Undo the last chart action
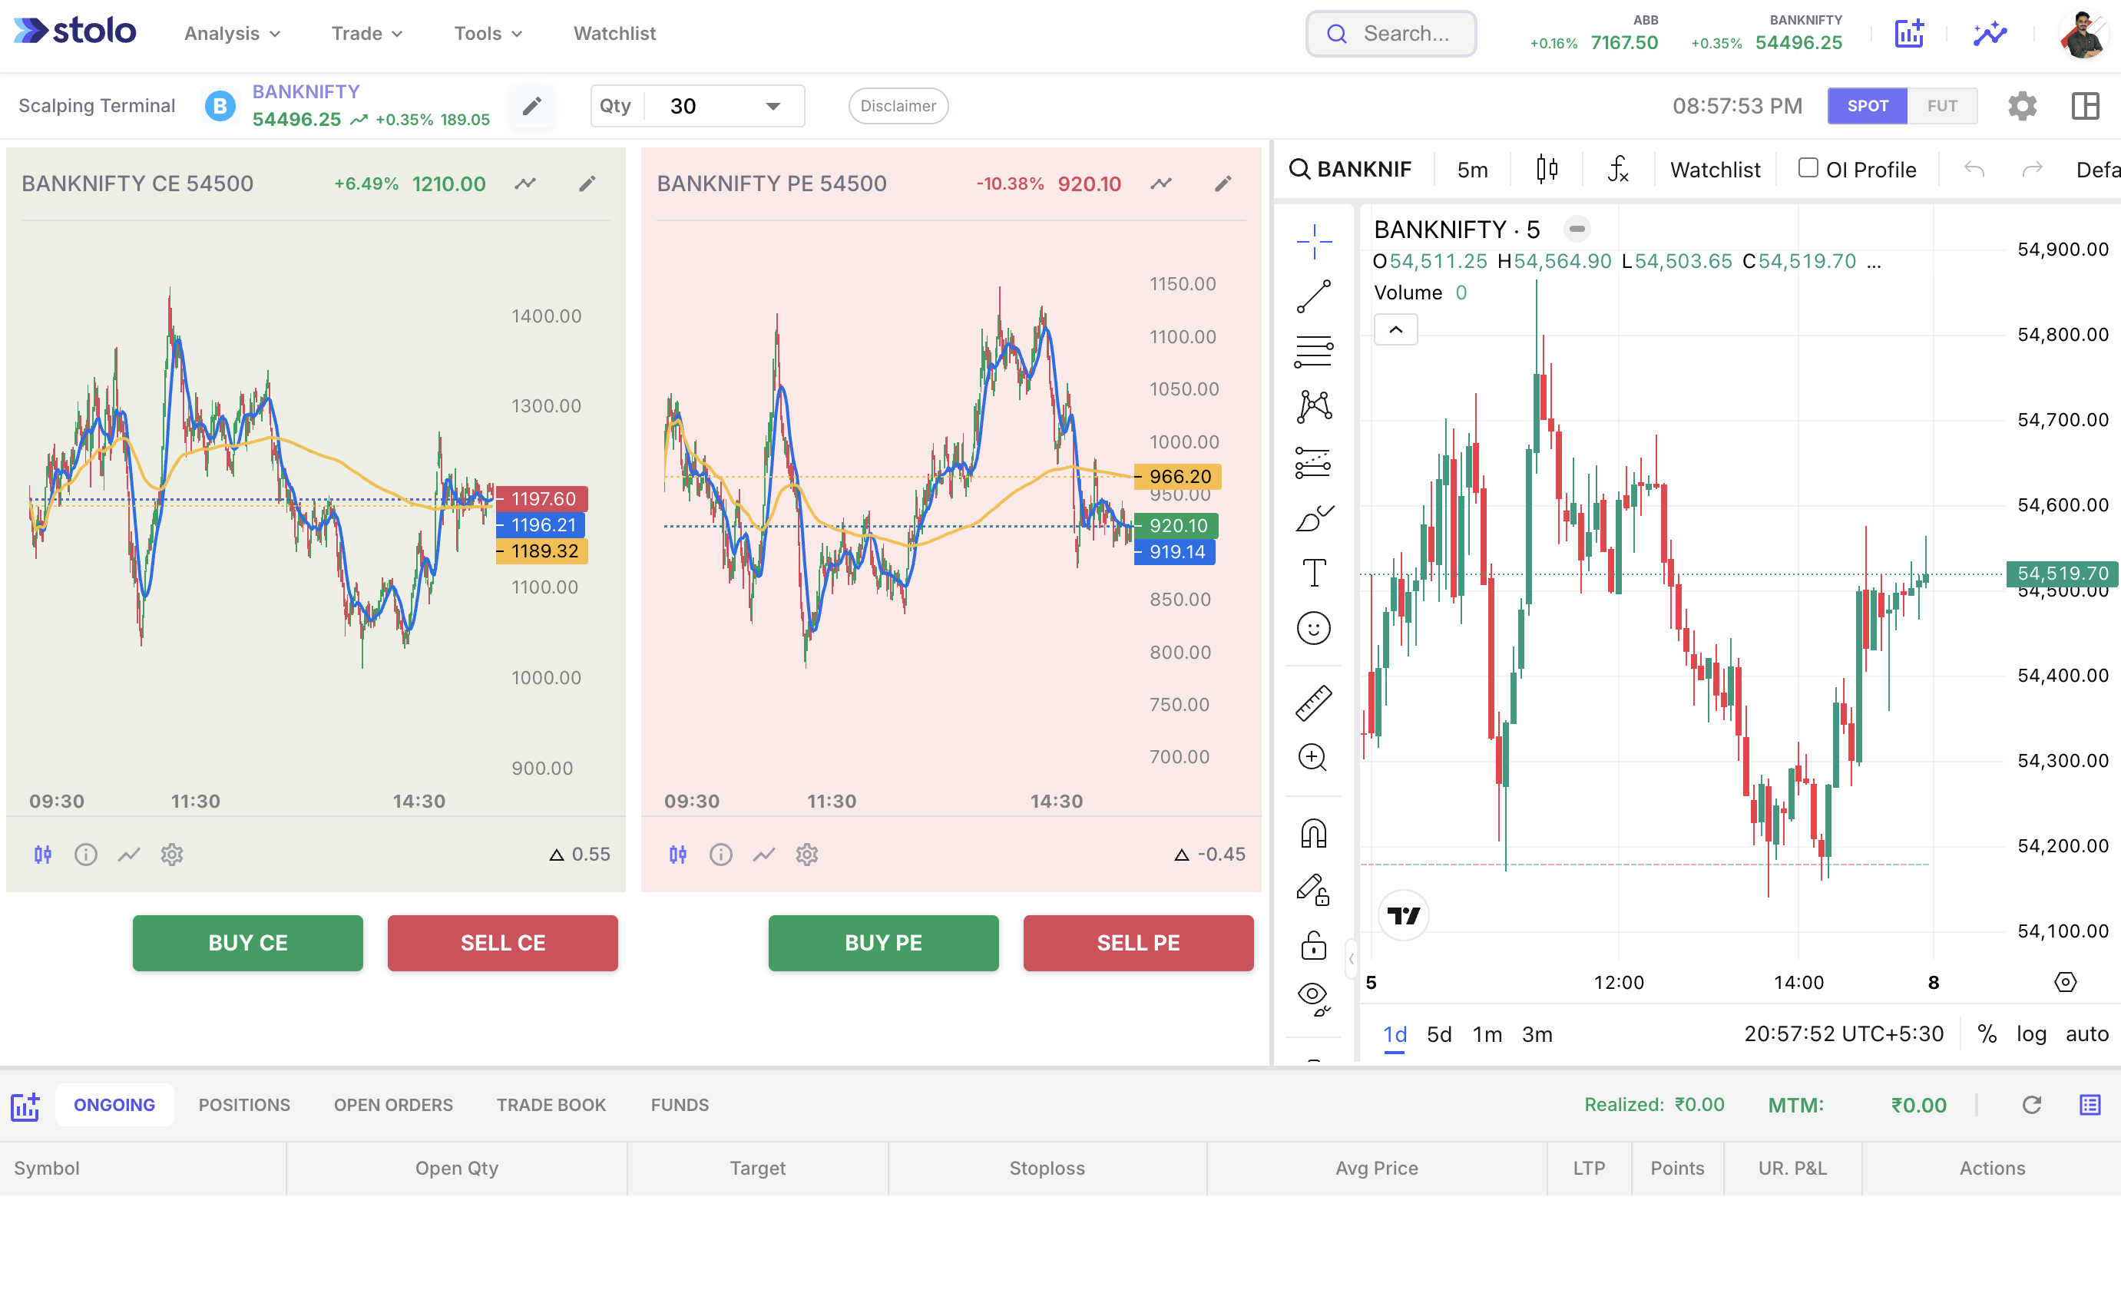The height and width of the screenshot is (1316, 2121). pos(1974,169)
